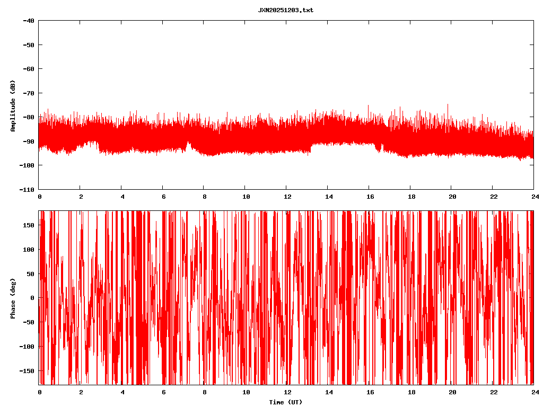Click the -110 tick on amplitude axis
543x407 pixels.
27,189
